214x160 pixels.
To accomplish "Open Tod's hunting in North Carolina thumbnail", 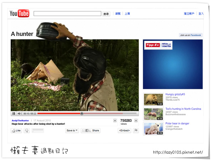I will [153, 114].
